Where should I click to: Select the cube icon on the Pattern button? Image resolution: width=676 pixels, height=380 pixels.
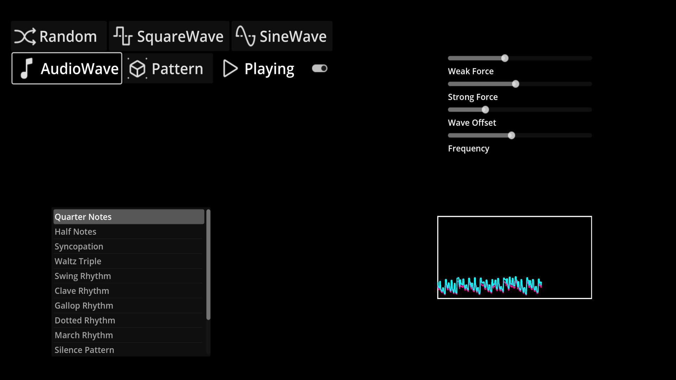[137, 68]
